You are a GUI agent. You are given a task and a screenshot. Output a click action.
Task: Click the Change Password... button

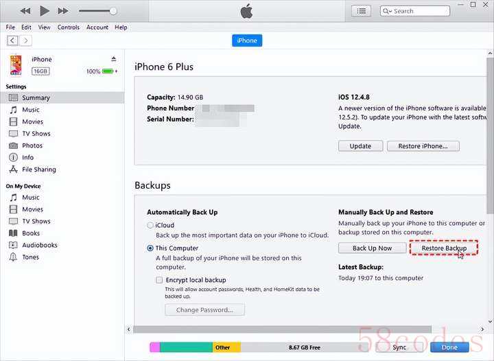[204, 310]
